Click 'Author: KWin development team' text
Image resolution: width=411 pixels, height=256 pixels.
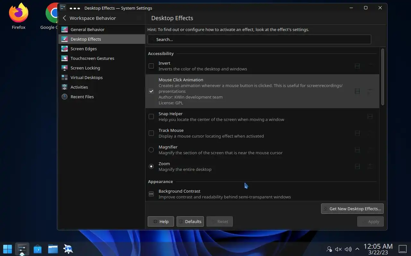(x=190, y=97)
